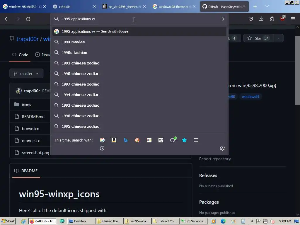Open the Windows Start menu

8,221
